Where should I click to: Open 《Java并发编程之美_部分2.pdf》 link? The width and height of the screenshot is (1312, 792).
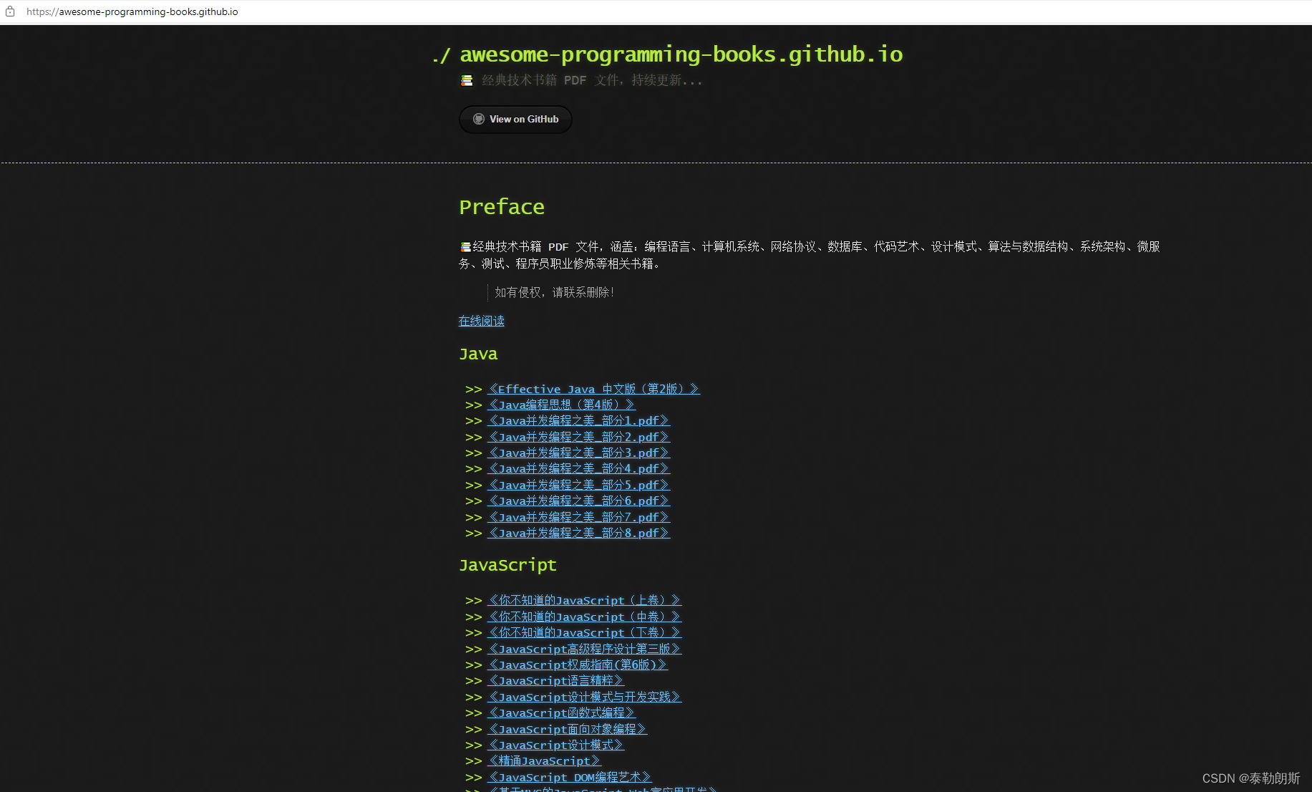pyautogui.click(x=578, y=437)
